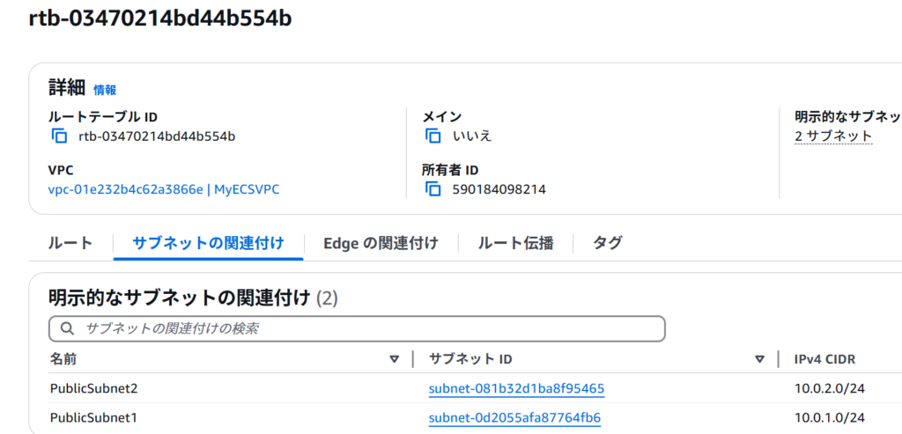Copy the Main 'いいえ' value icon
The width and height of the screenshot is (902, 434).
coord(433,136)
